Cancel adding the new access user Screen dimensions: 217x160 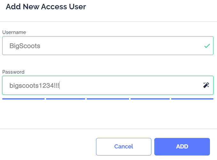[x=124, y=147]
